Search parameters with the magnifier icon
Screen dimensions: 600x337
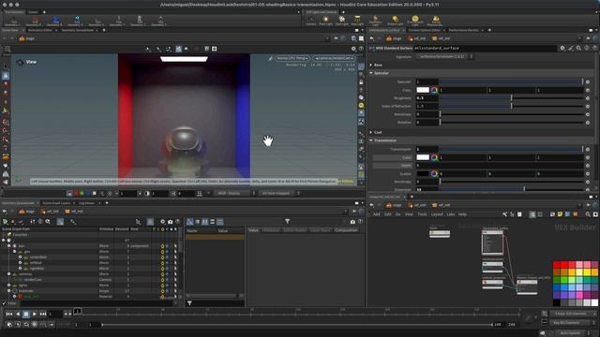coord(578,48)
